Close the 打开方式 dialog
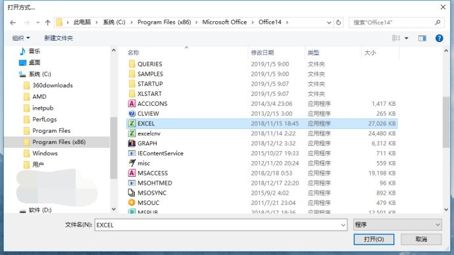 coord(443,7)
